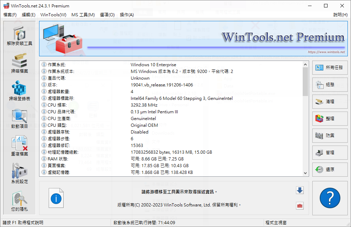
Task: Click the 程式主視窗 status bar entry
Action: (276, 222)
